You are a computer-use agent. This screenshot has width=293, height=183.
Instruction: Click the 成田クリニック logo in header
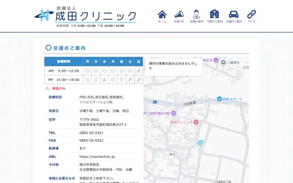[86, 16]
